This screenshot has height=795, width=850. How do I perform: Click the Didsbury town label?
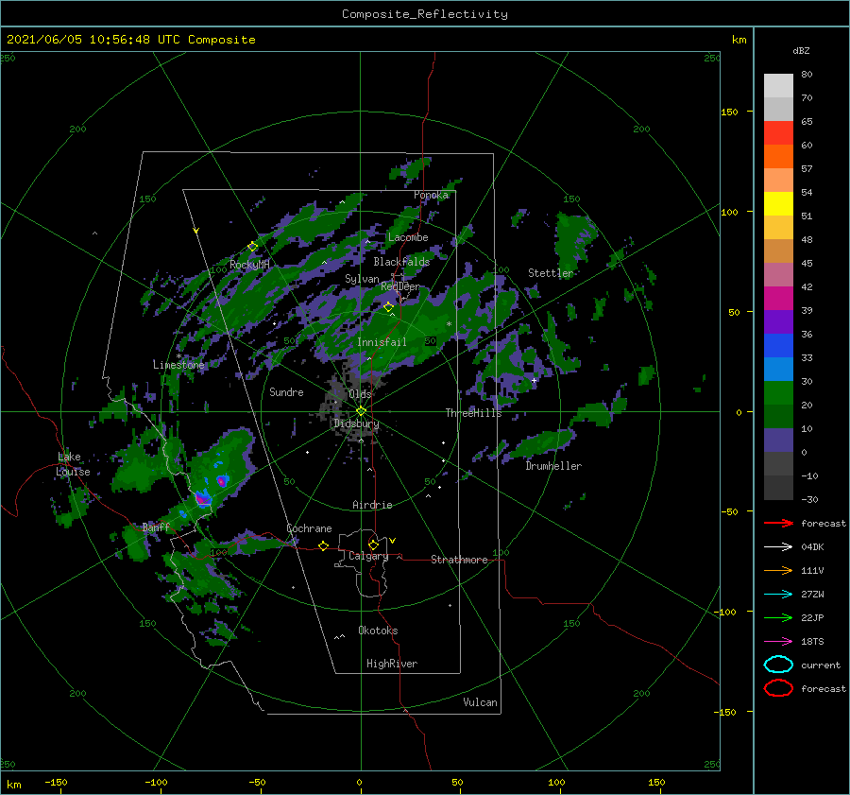356,423
